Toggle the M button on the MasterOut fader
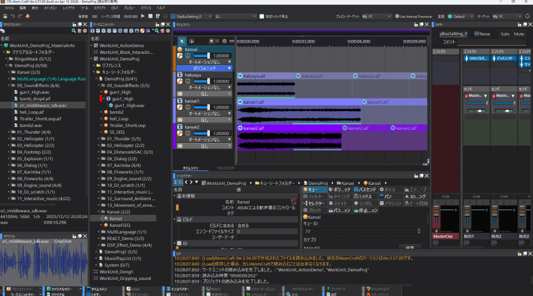The height and width of the screenshot is (296, 533). point(438,202)
